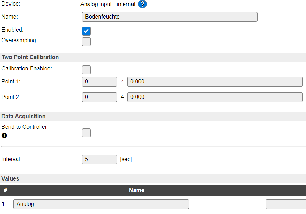Click the numbered info icon under Send to Controller
Viewport: 306px width, 214px height.
[4, 136]
